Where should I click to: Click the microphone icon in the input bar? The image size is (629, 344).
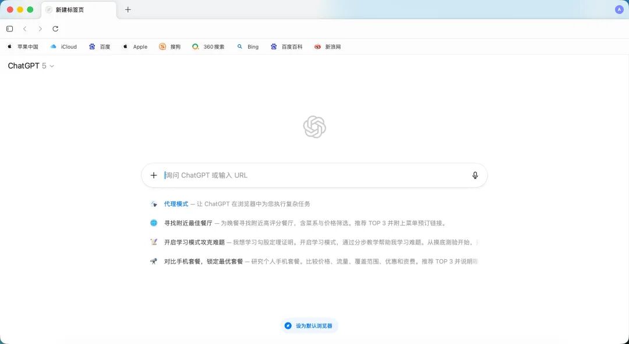point(475,175)
